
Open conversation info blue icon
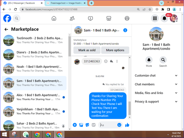click(x=125, y=30)
